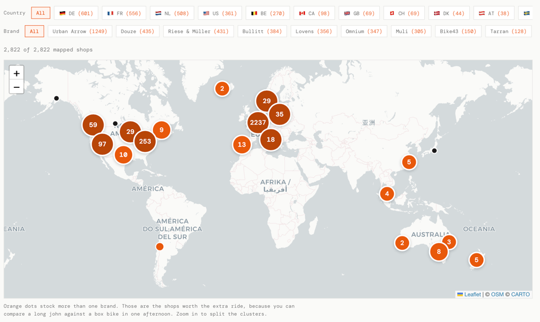The image size is (540, 322).
Task: Filter shops by US (361)
Action: pyautogui.click(x=220, y=13)
